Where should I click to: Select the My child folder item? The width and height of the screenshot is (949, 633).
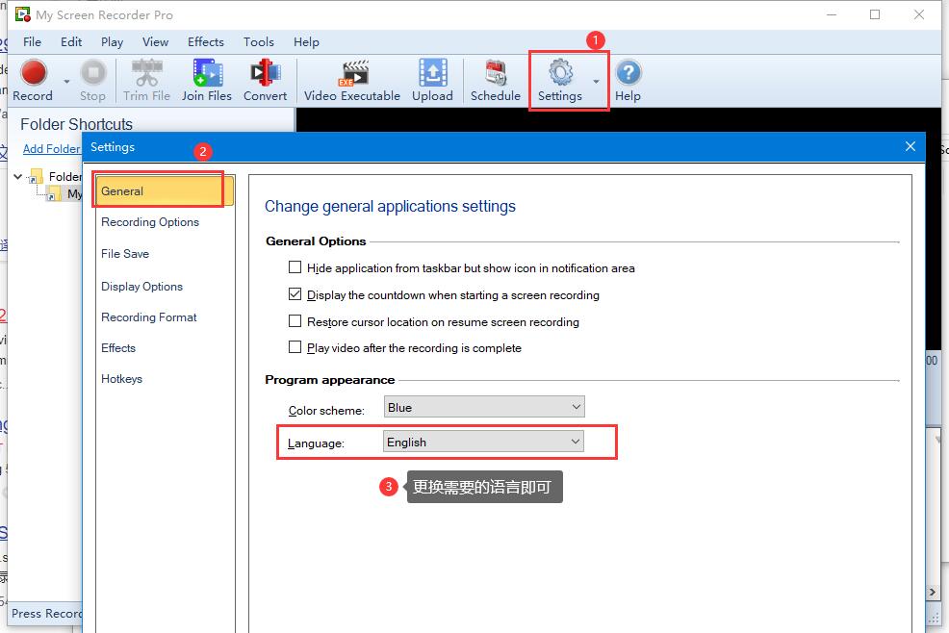tap(74, 193)
